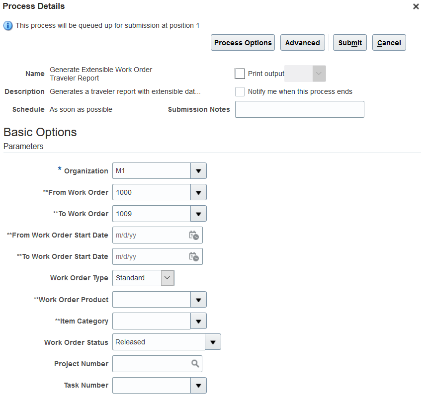425x404 pixels.
Task: Click the Project Number search magnifier icon
Action: [195, 364]
